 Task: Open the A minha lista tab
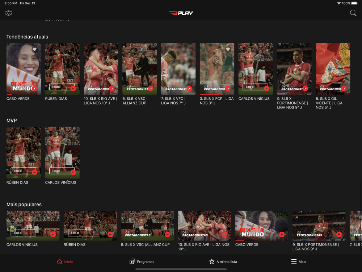pos(223,261)
